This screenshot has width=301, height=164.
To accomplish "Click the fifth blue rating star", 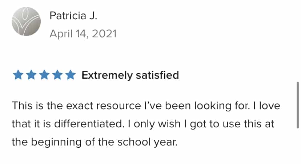I will 71,75.
